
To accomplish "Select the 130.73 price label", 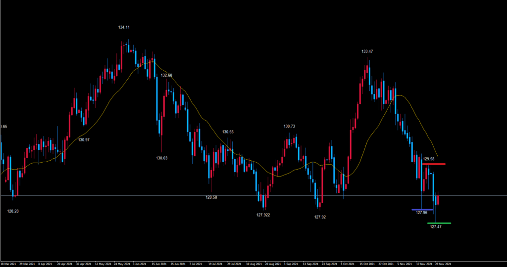I will tap(289, 126).
